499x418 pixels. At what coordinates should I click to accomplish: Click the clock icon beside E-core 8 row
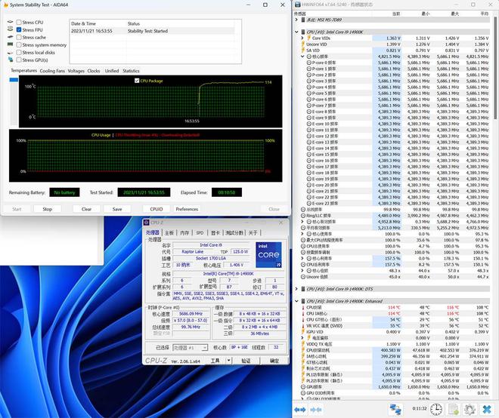click(308, 112)
